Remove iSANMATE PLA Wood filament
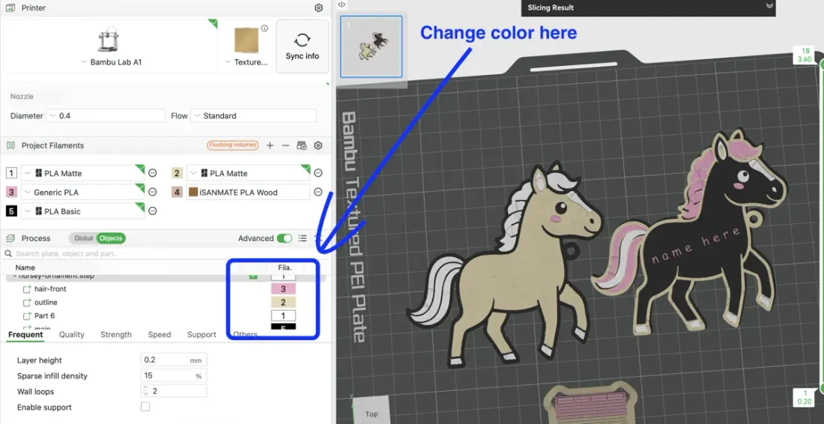 pos(318,193)
